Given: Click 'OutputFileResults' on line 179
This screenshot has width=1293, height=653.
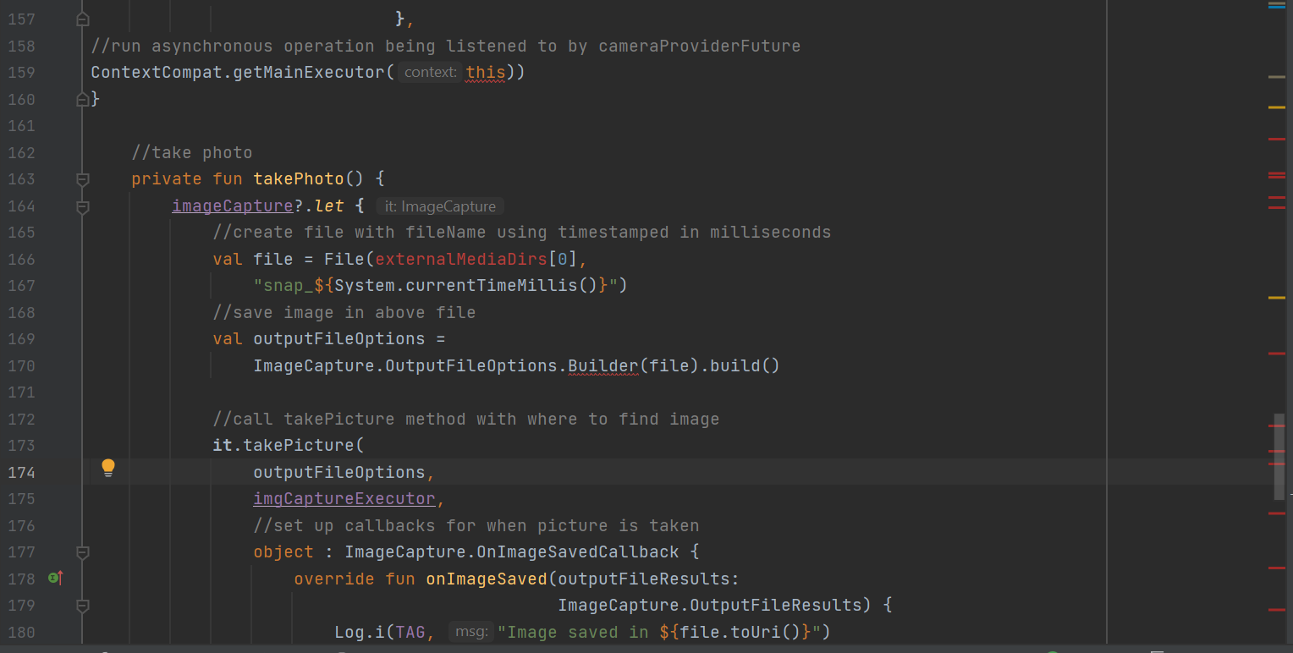Looking at the screenshot, I should pyautogui.click(x=776, y=606).
